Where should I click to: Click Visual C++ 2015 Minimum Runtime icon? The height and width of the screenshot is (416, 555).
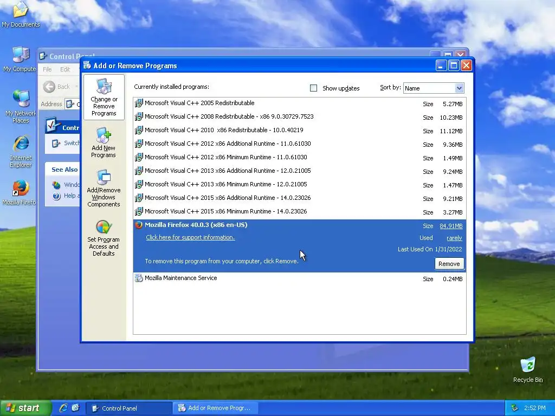tap(139, 212)
